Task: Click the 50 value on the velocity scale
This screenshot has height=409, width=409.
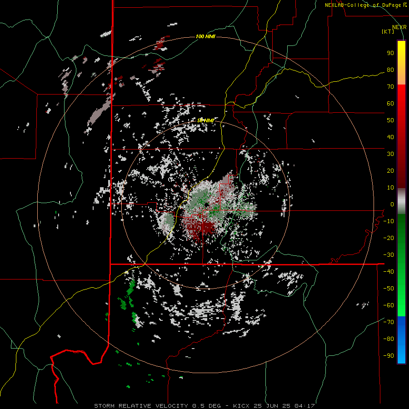Action: (390, 120)
